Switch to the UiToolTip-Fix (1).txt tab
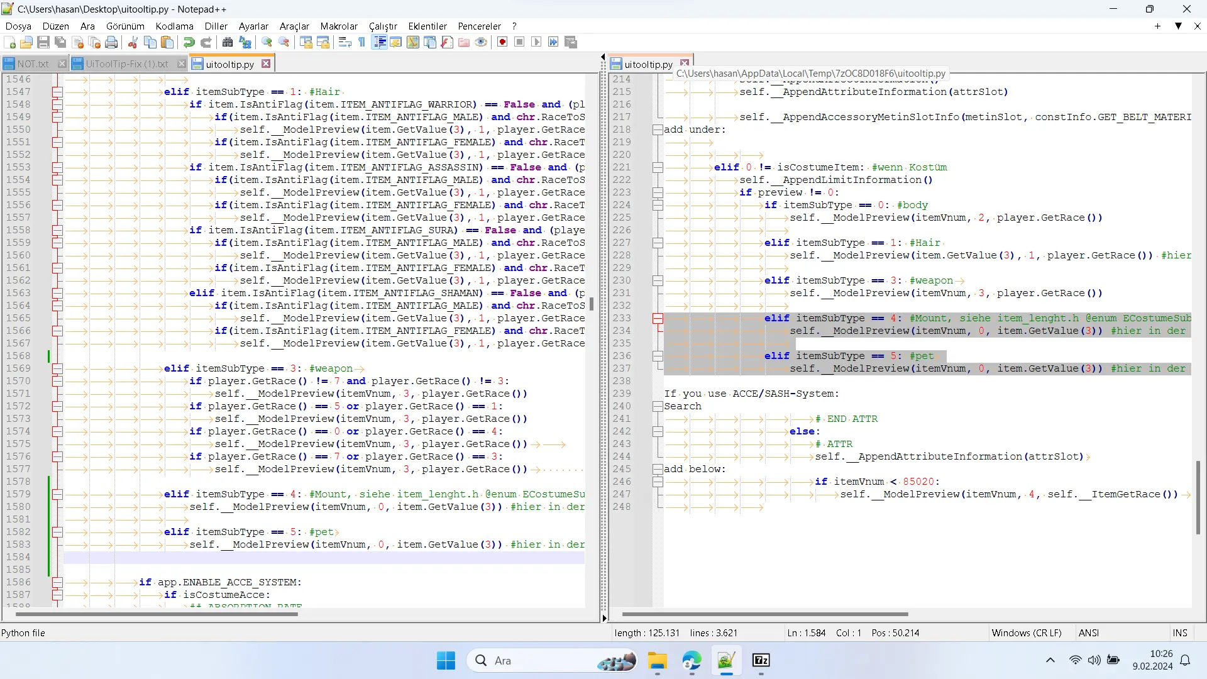Viewport: 1207px width, 679px height. (x=126, y=64)
